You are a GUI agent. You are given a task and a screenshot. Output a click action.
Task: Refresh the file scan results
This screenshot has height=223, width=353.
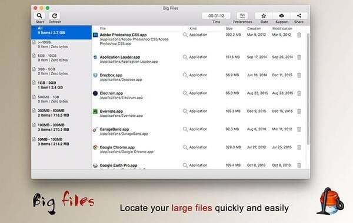point(55,16)
